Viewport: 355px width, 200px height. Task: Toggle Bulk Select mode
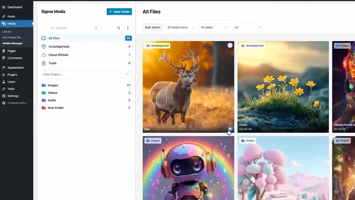click(x=152, y=27)
